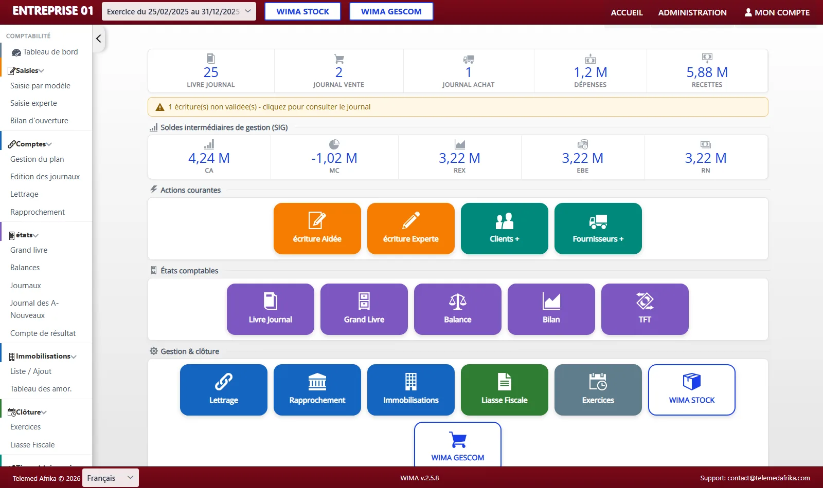Open Journal des A-Nouveaux in the sidebar

(34, 309)
